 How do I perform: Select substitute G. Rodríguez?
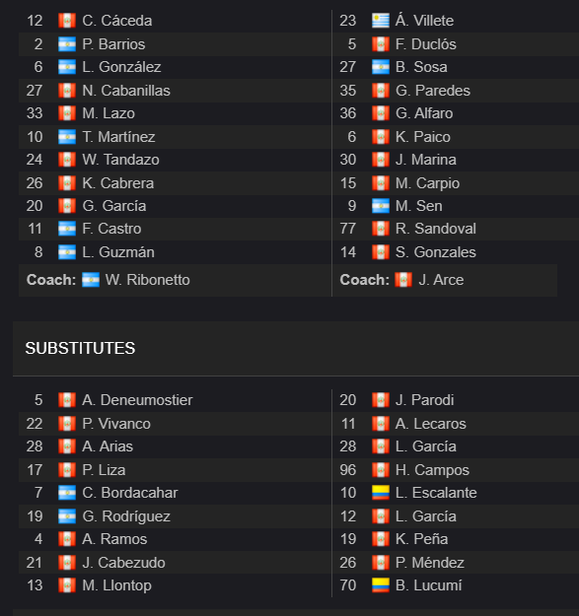126,516
